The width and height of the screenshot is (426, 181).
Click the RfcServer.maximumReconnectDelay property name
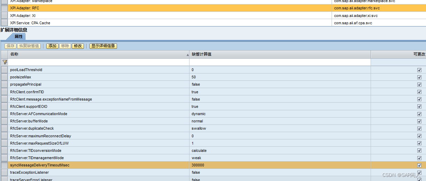coord(40,136)
